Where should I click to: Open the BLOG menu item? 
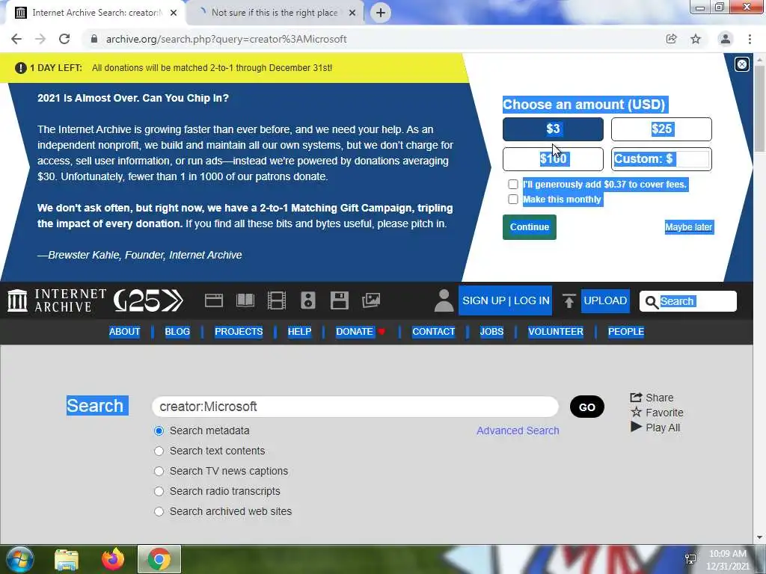pos(177,331)
